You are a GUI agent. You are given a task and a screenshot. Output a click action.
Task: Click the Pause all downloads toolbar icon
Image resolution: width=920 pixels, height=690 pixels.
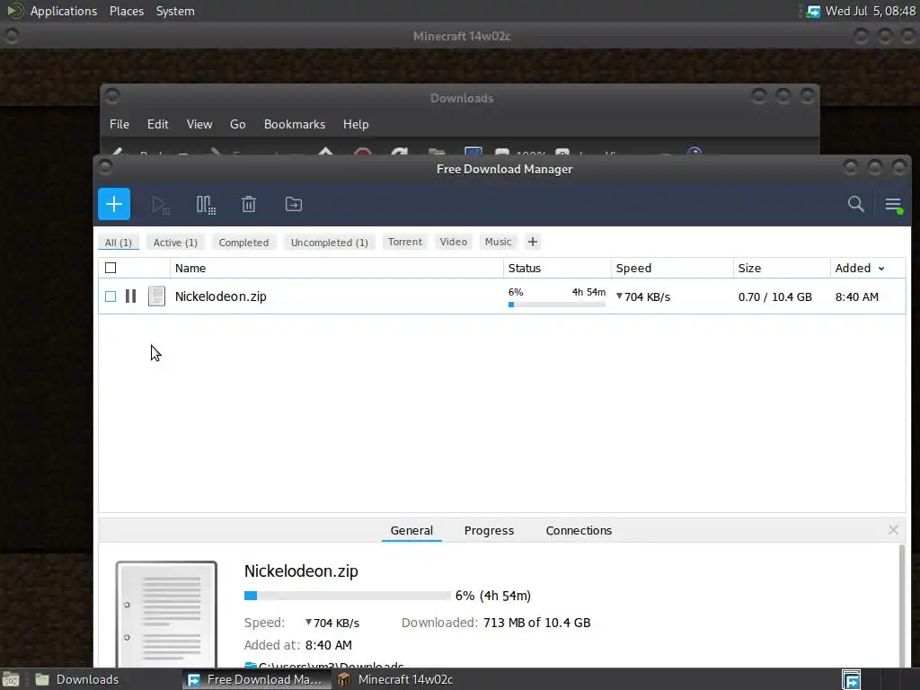click(x=206, y=205)
